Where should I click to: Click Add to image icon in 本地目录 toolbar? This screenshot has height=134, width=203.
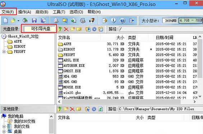[x=88, y=109]
